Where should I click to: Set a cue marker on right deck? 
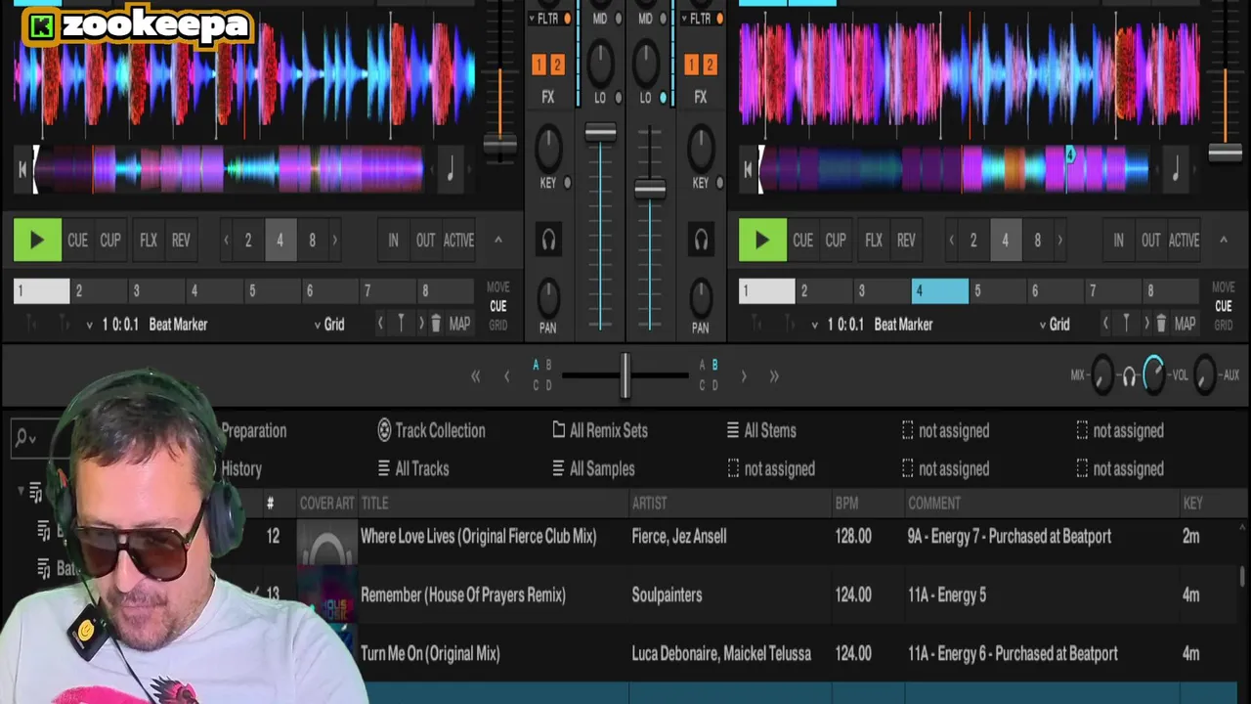pos(1126,324)
